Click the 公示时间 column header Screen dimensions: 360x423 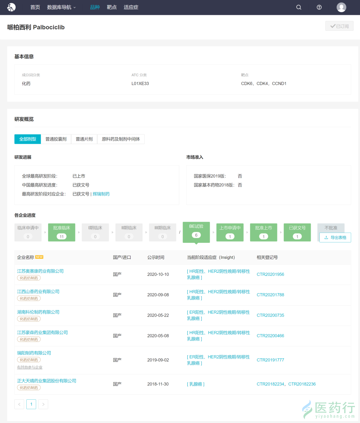click(156, 257)
